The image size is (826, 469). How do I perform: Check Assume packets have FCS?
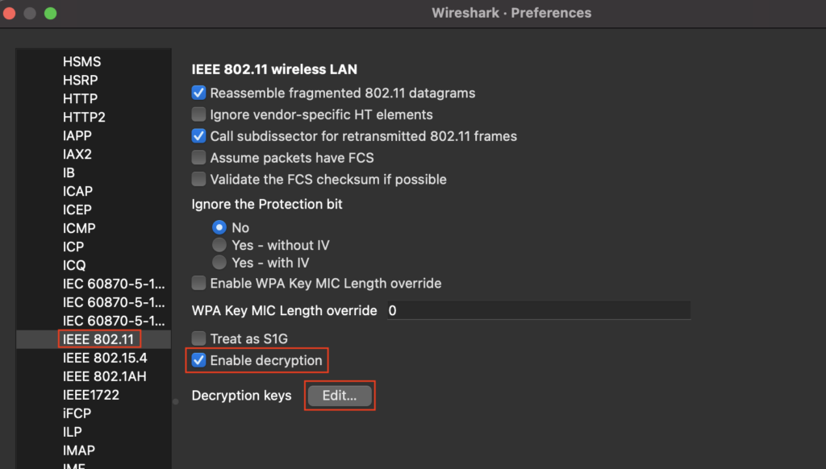pyautogui.click(x=198, y=157)
